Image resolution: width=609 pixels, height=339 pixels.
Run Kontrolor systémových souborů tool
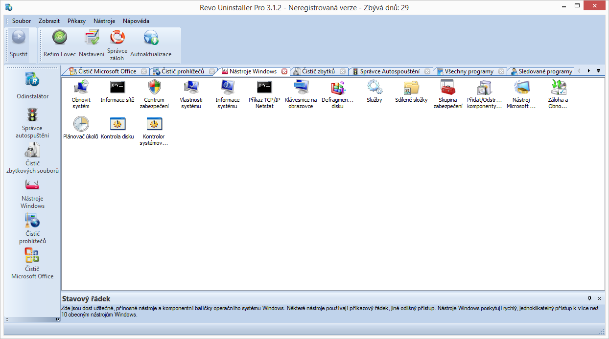pyautogui.click(x=154, y=131)
